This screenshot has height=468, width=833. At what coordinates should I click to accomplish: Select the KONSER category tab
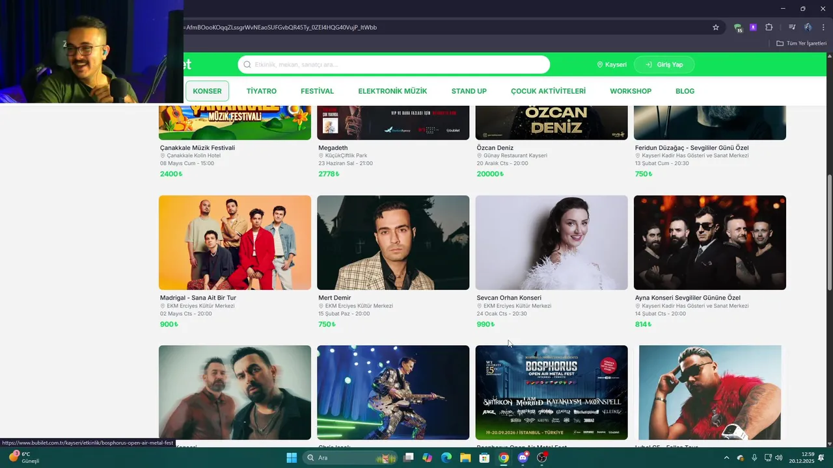[207, 91]
